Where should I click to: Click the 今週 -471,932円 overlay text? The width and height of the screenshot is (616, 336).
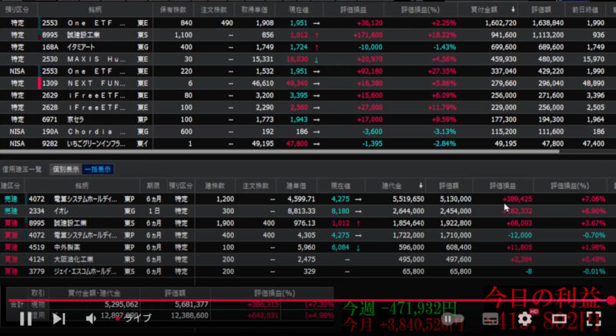point(400,308)
